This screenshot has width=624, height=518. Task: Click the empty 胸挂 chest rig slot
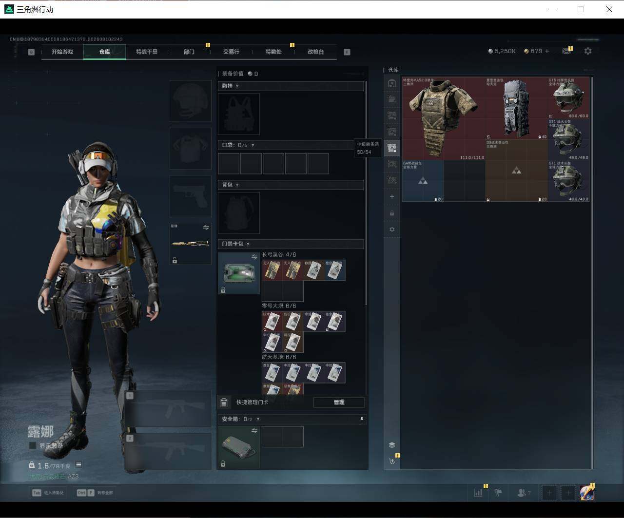[x=239, y=114]
